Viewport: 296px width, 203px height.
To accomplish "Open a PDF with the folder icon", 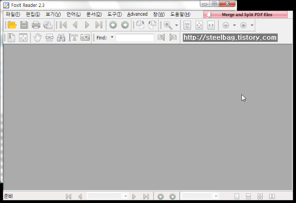I will click(x=12, y=25).
